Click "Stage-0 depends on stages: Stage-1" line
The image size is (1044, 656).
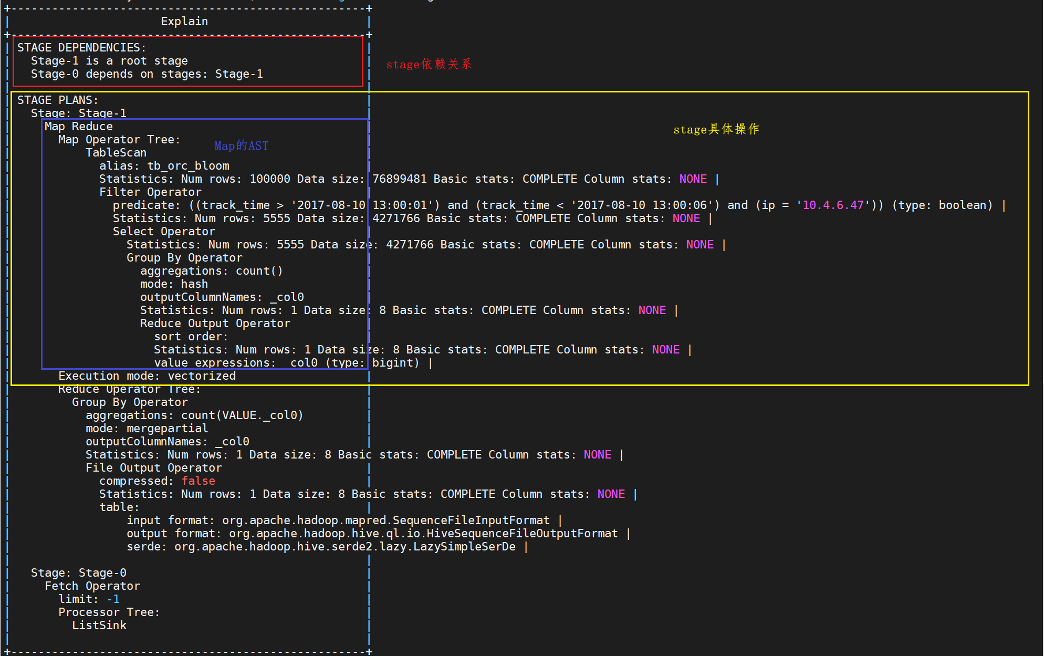(x=147, y=74)
